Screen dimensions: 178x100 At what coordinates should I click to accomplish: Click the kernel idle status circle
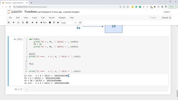[x=170, y=18]
